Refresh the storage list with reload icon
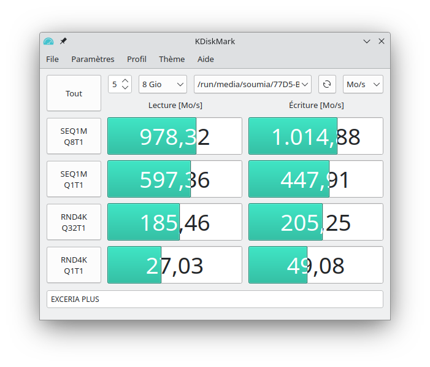This screenshot has width=430, height=367. [x=327, y=84]
